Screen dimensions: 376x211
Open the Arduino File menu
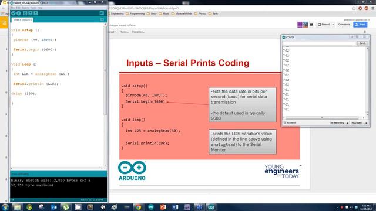click(12, 8)
